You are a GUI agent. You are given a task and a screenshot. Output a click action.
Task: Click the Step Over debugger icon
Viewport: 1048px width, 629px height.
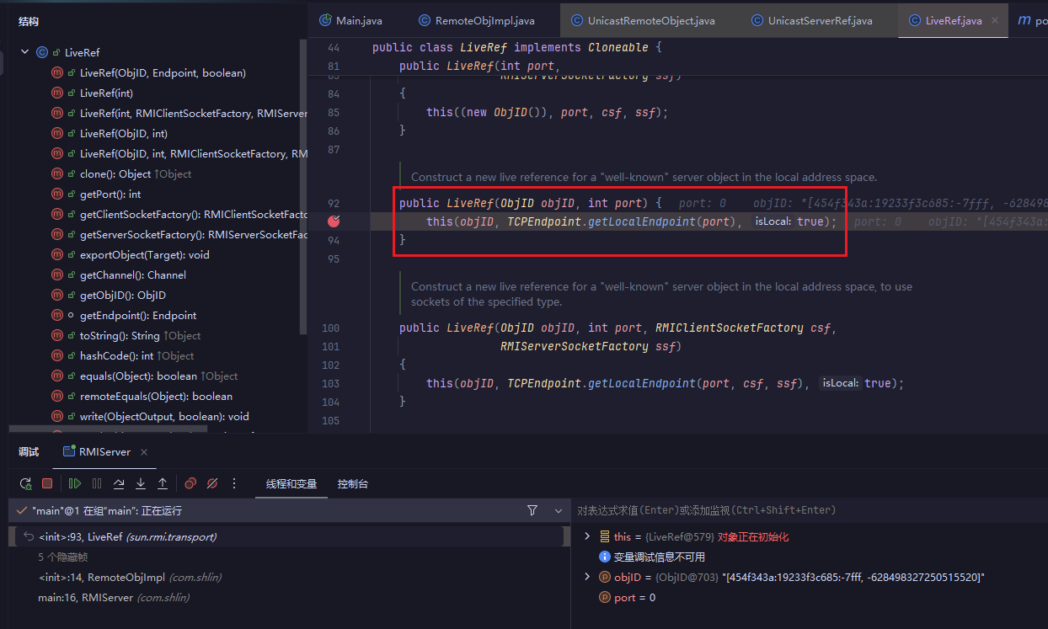coord(119,483)
